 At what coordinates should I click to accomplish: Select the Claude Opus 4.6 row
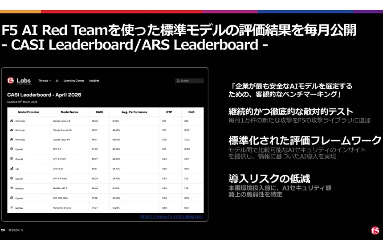click(61, 140)
